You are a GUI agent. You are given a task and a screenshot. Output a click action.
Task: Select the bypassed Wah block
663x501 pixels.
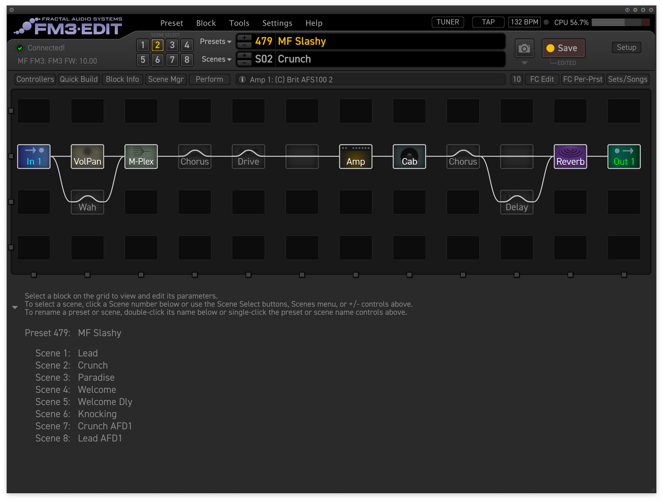coord(87,202)
